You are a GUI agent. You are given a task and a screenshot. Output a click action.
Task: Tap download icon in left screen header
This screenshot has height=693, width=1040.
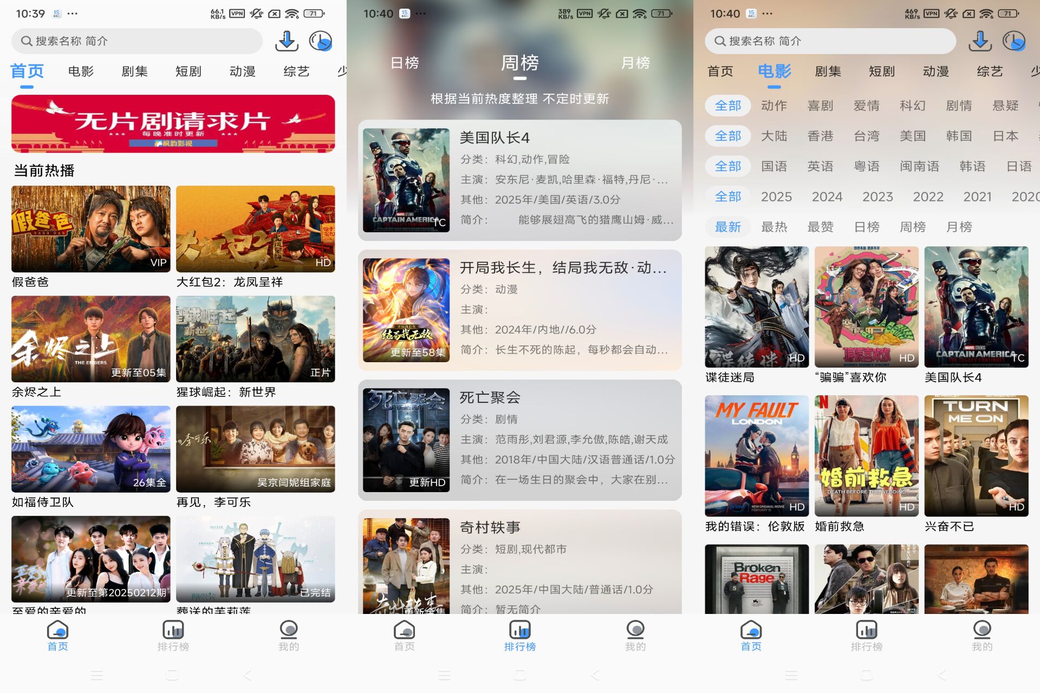tap(287, 41)
